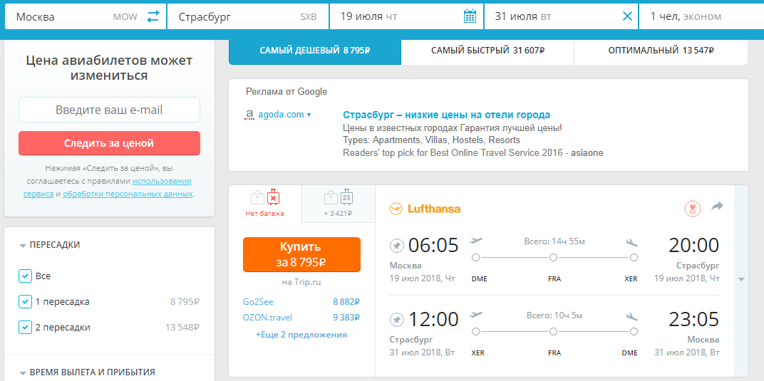Click the return flight FRA stopover

point(553,332)
